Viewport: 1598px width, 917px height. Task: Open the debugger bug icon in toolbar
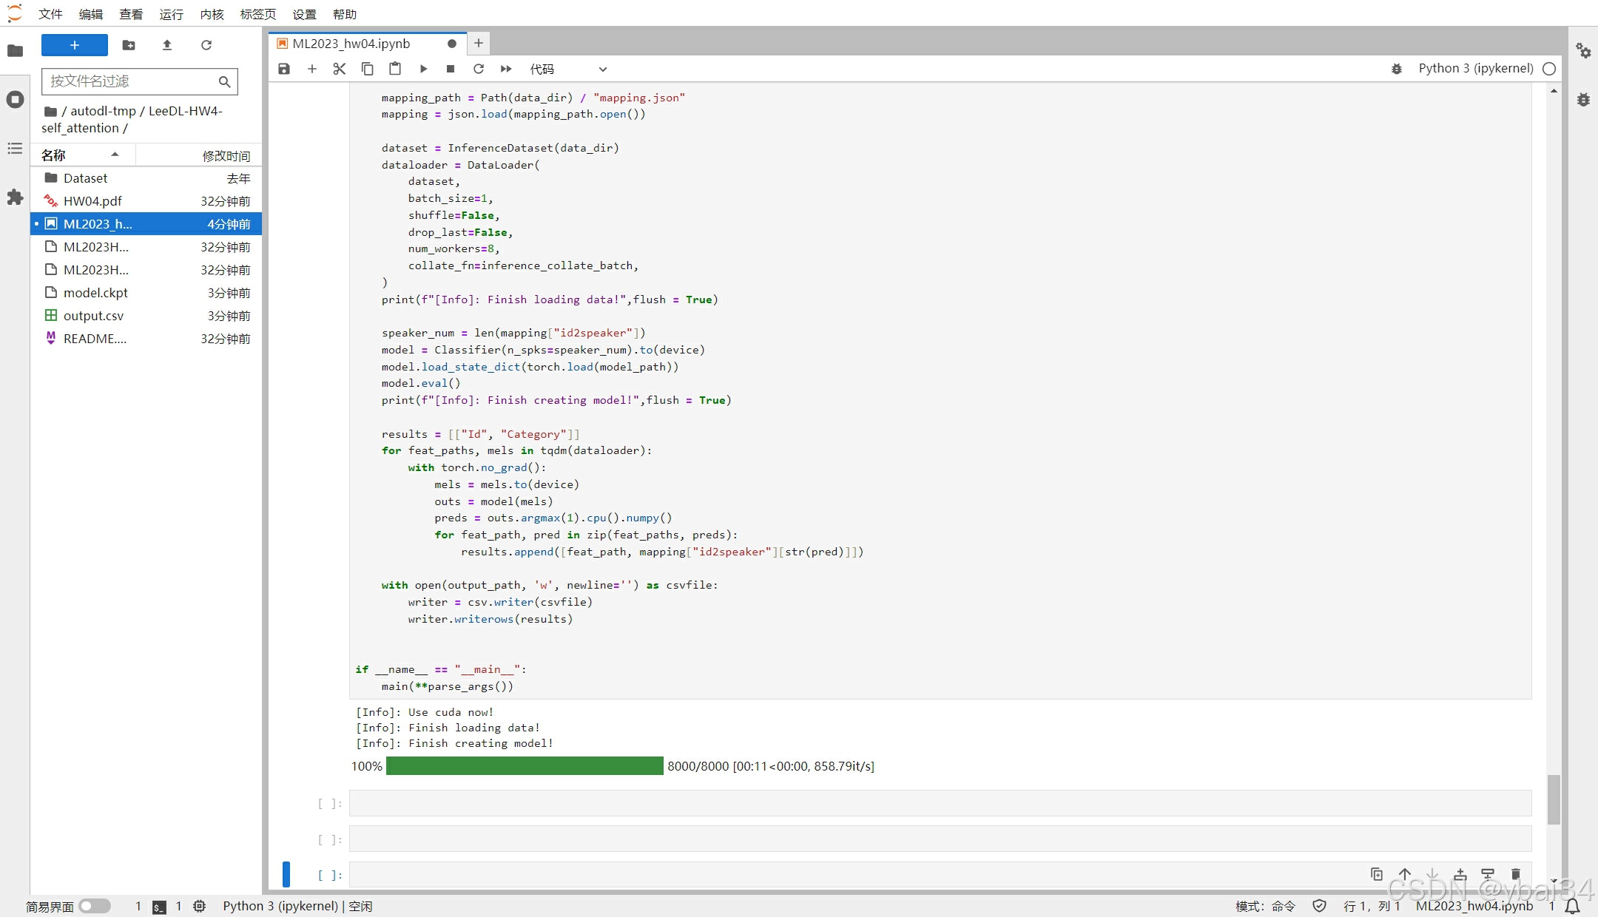click(1397, 69)
